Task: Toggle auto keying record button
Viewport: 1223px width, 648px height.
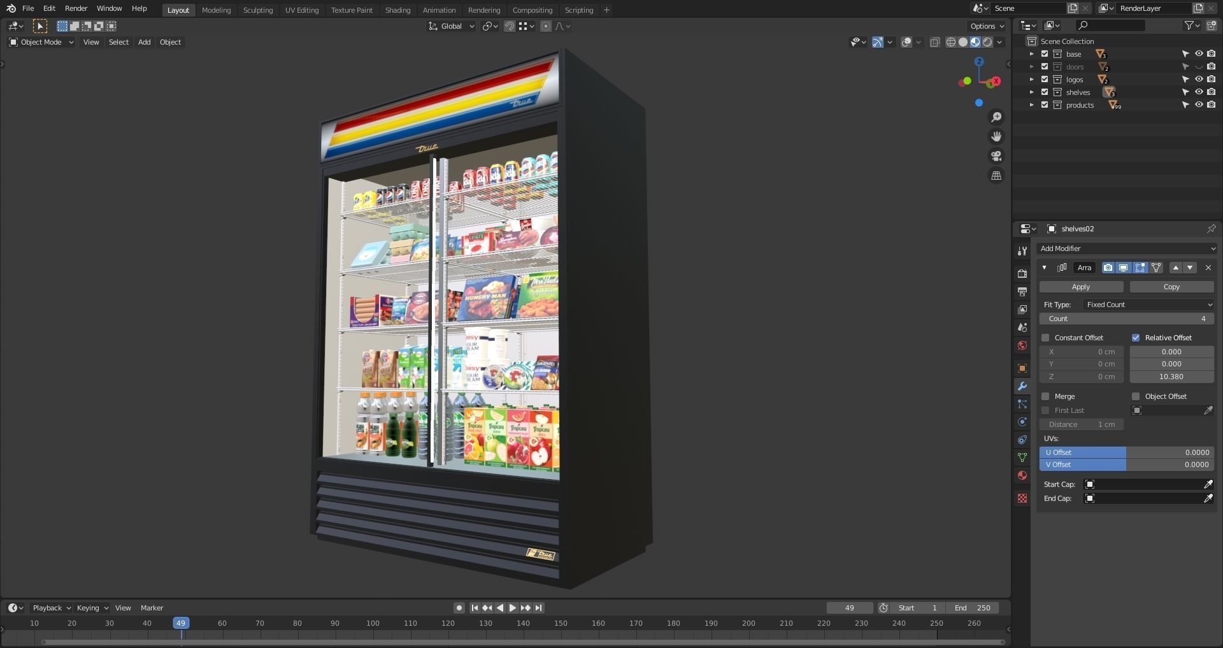Action: click(x=459, y=608)
